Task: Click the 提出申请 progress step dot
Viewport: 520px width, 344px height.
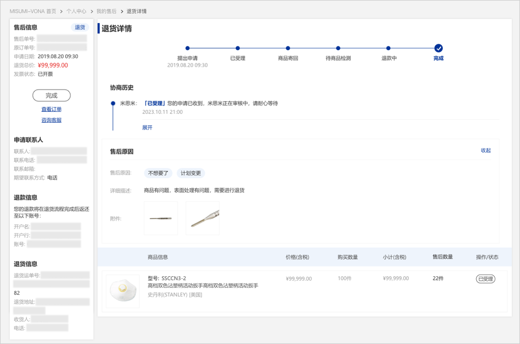Action: click(188, 48)
